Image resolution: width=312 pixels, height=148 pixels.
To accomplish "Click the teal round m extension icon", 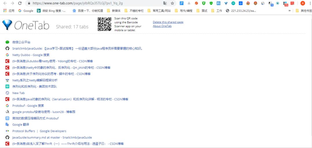I will [233, 3].
